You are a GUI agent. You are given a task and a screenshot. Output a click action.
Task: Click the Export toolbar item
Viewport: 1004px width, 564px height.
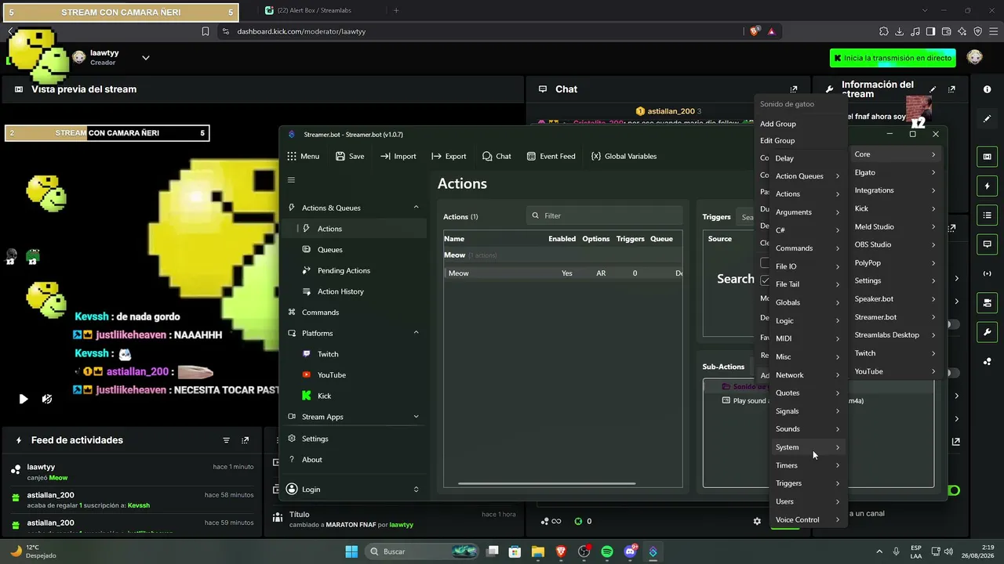[x=449, y=156]
